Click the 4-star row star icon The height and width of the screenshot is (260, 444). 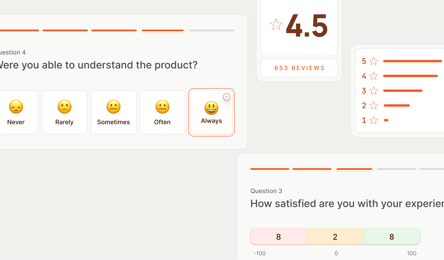pos(374,76)
